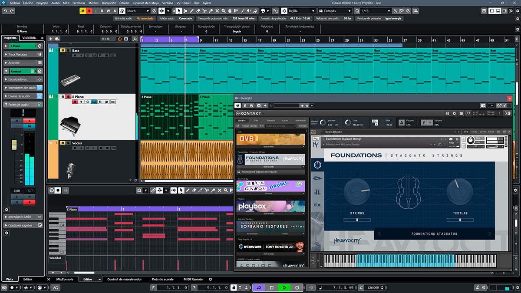
Task: Click the lower editor Solo Editor icon
Action: tap(52, 190)
